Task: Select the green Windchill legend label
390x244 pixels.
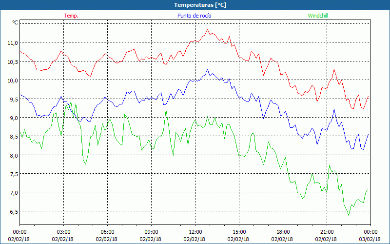Action: (318, 16)
